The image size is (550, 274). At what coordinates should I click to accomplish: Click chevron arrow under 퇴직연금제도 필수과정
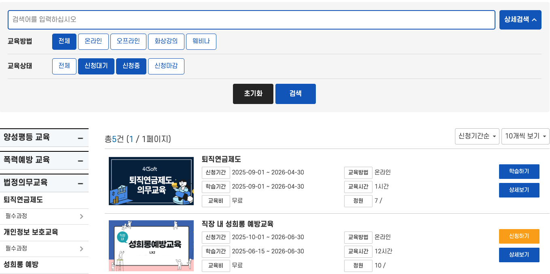pos(81,217)
